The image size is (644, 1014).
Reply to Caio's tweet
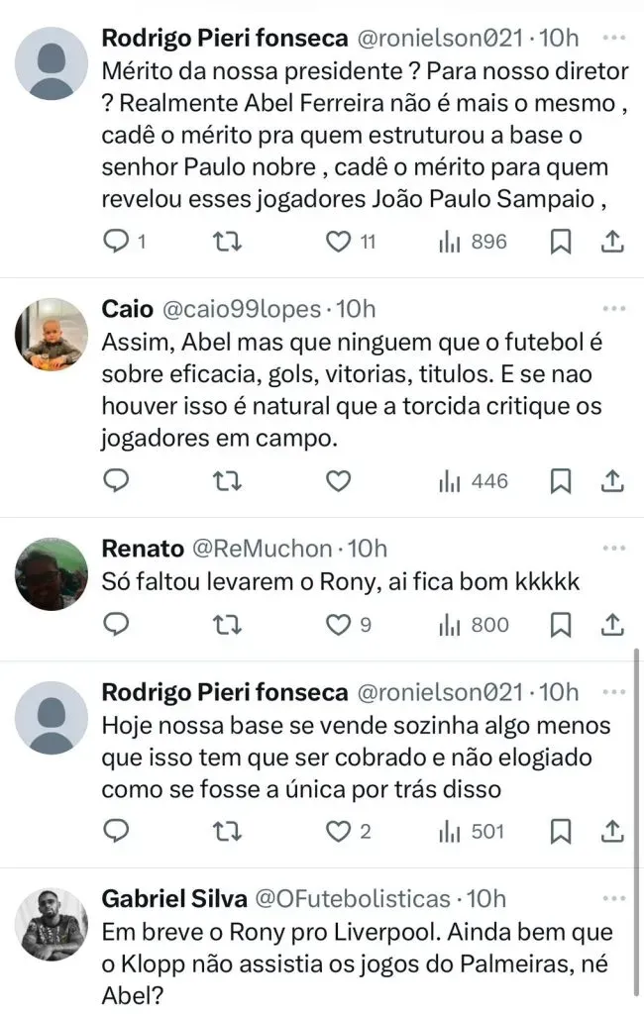tap(117, 481)
